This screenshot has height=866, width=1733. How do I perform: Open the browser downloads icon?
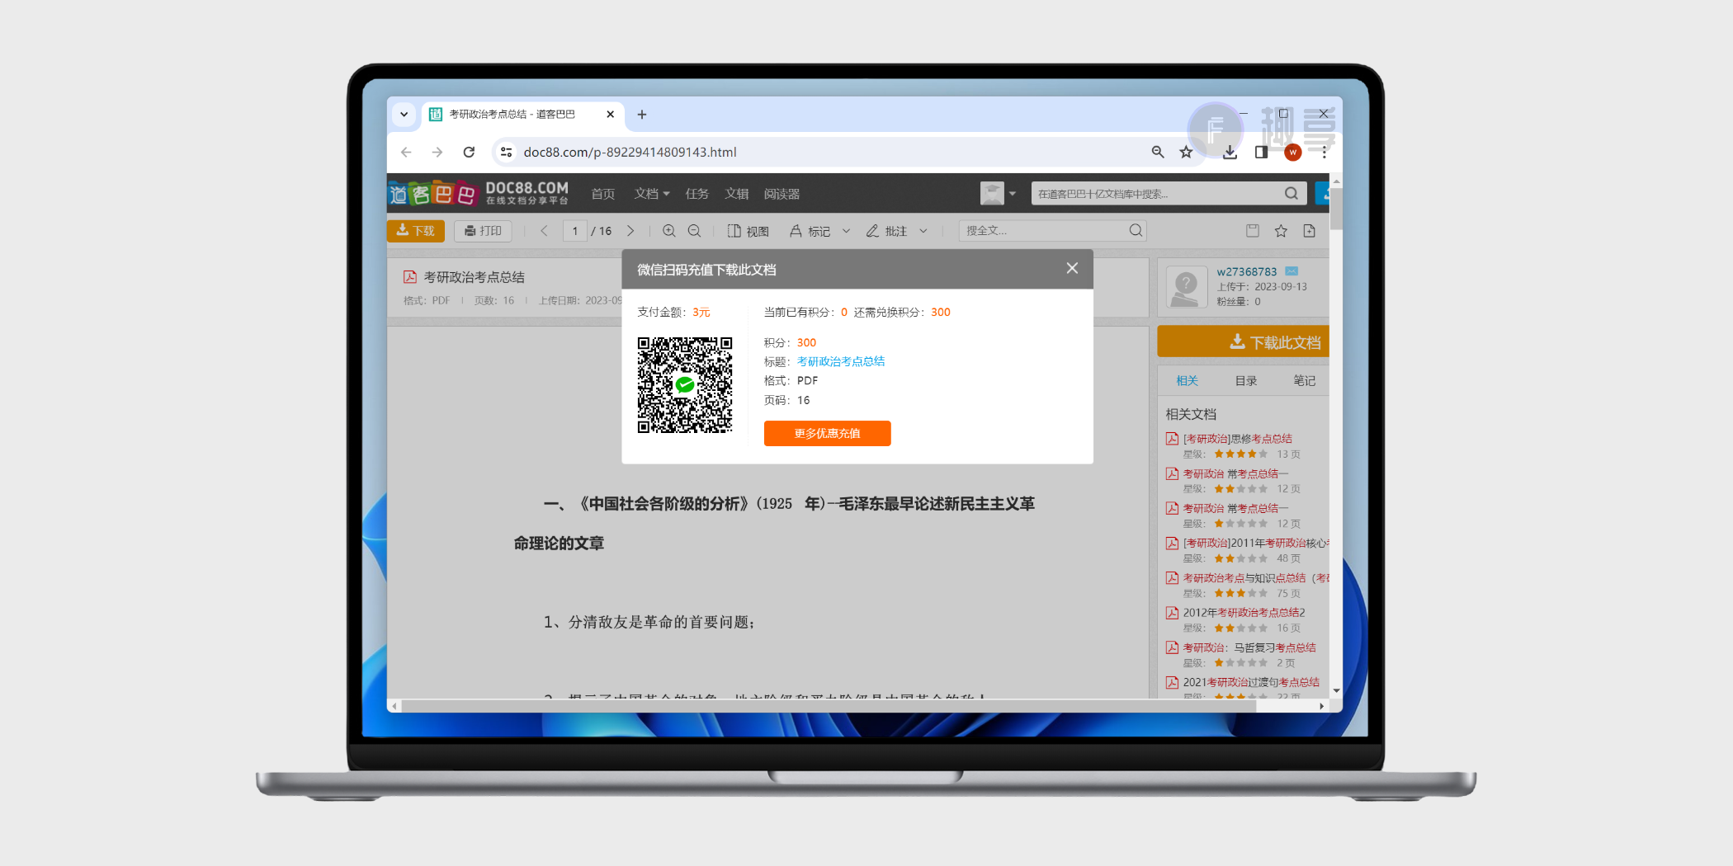1230,152
